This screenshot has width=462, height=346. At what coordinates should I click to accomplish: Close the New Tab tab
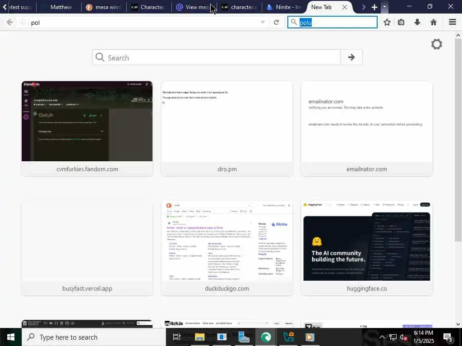[344, 7]
